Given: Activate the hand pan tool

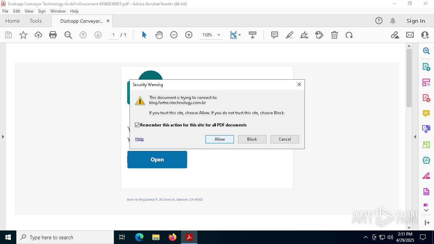Looking at the screenshot, I should (159, 35).
